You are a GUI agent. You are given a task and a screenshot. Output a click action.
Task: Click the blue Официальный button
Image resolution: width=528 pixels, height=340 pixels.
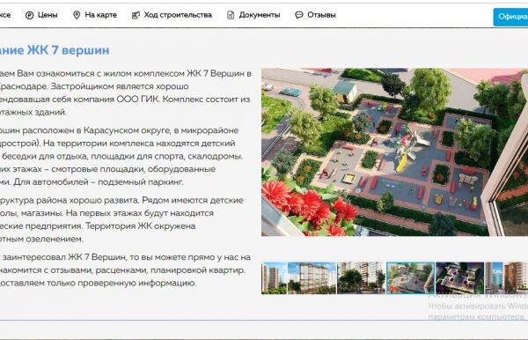point(510,17)
